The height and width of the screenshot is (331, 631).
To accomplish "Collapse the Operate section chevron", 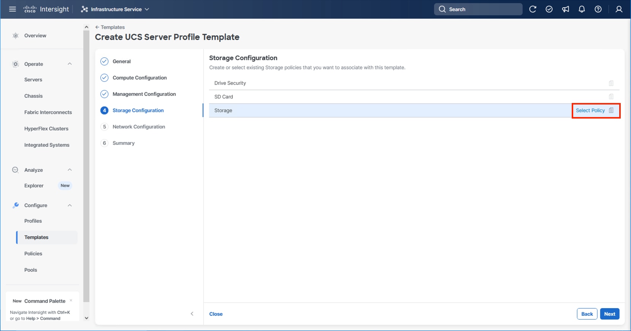I will (70, 64).
